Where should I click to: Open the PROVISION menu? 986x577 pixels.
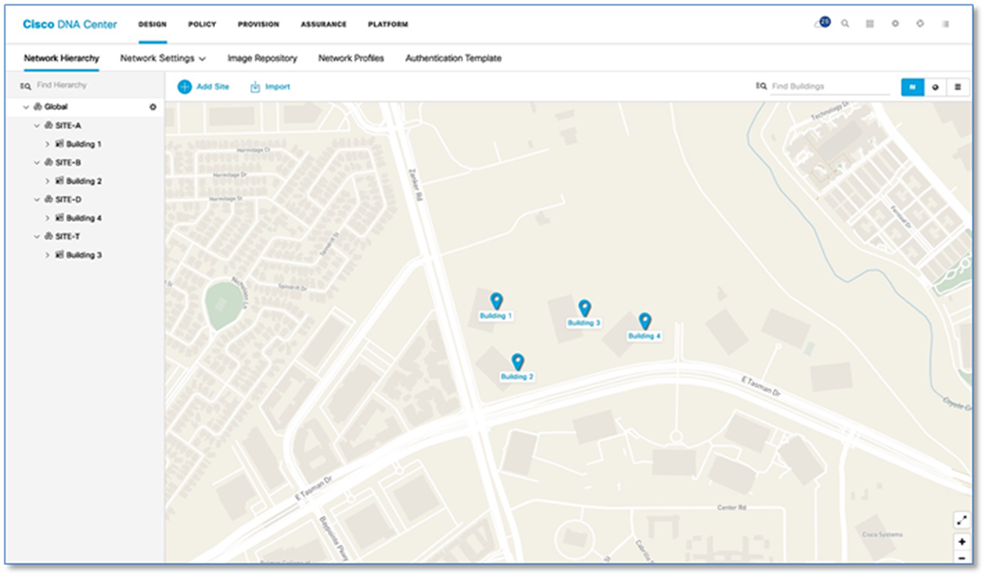258,25
